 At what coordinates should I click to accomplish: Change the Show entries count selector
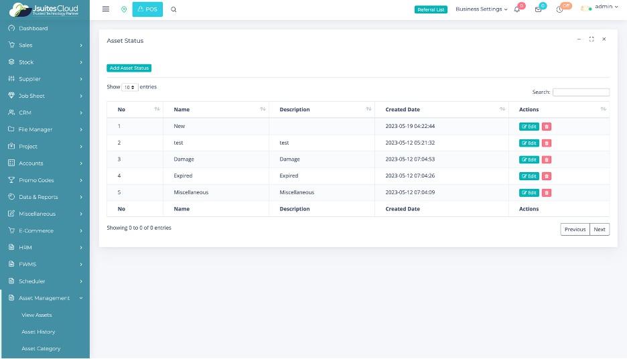[130, 87]
